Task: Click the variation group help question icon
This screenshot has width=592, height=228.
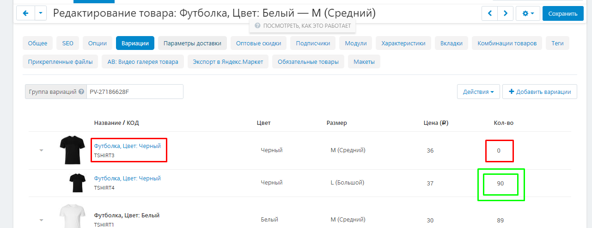Action: click(x=81, y=92)
